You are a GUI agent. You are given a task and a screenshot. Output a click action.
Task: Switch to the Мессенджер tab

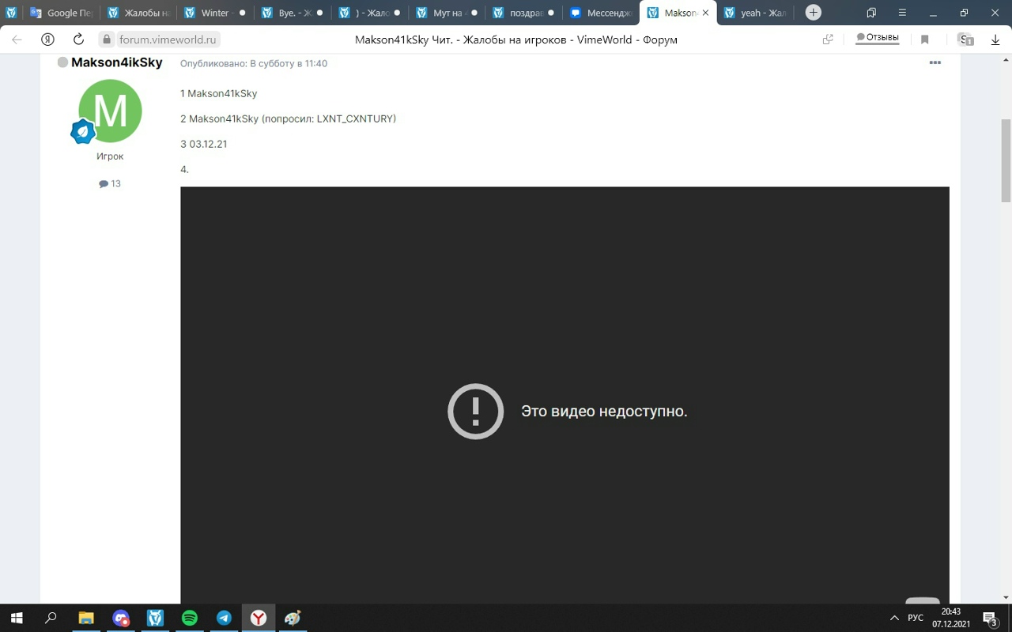pyautogui.click(x=601, y=13)
